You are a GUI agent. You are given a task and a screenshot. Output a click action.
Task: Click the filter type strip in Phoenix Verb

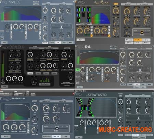tap(28, 127)
